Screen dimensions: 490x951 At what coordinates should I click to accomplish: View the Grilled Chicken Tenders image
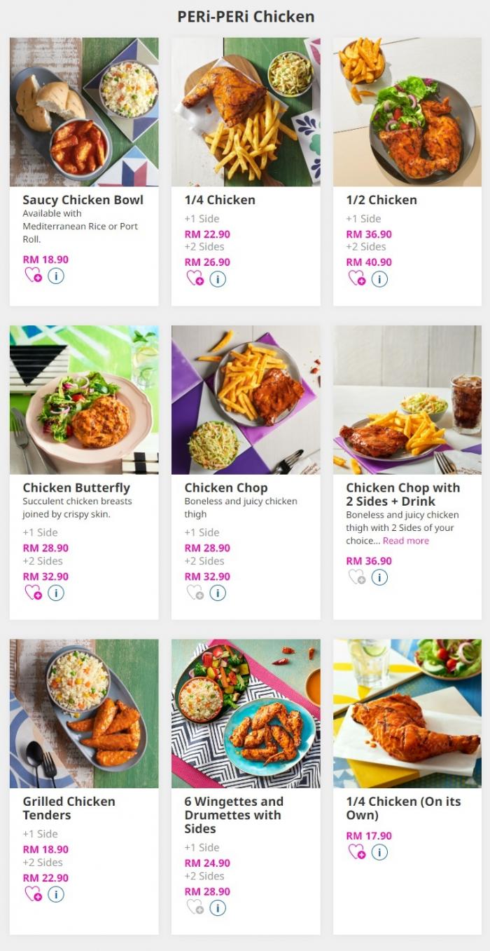[84, 713]
